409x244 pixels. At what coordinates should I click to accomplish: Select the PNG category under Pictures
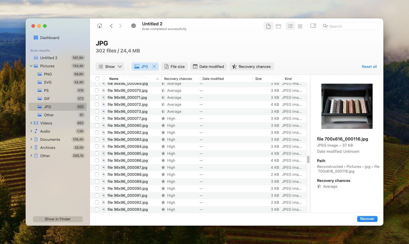(48, 74)
